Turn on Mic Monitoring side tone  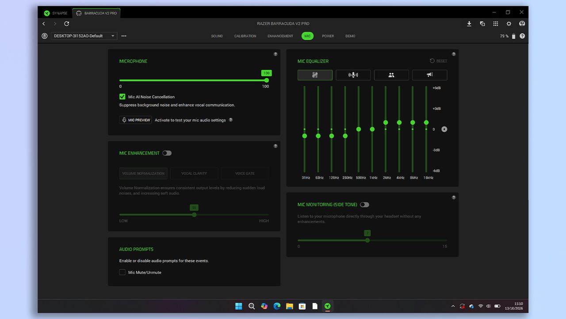[x=364, y=204]
